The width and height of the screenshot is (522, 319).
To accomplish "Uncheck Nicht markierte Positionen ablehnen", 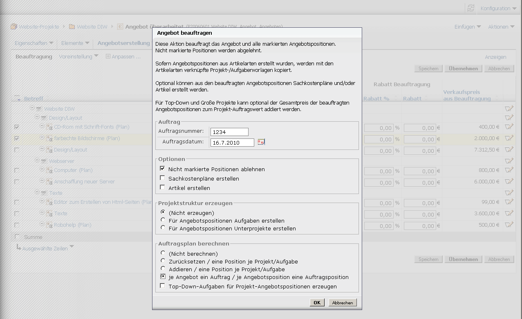I will click(x=163, y=169).
